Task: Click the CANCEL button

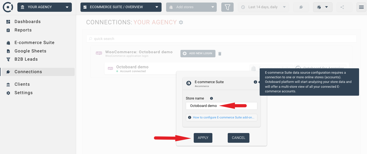Action: point(238,138)
